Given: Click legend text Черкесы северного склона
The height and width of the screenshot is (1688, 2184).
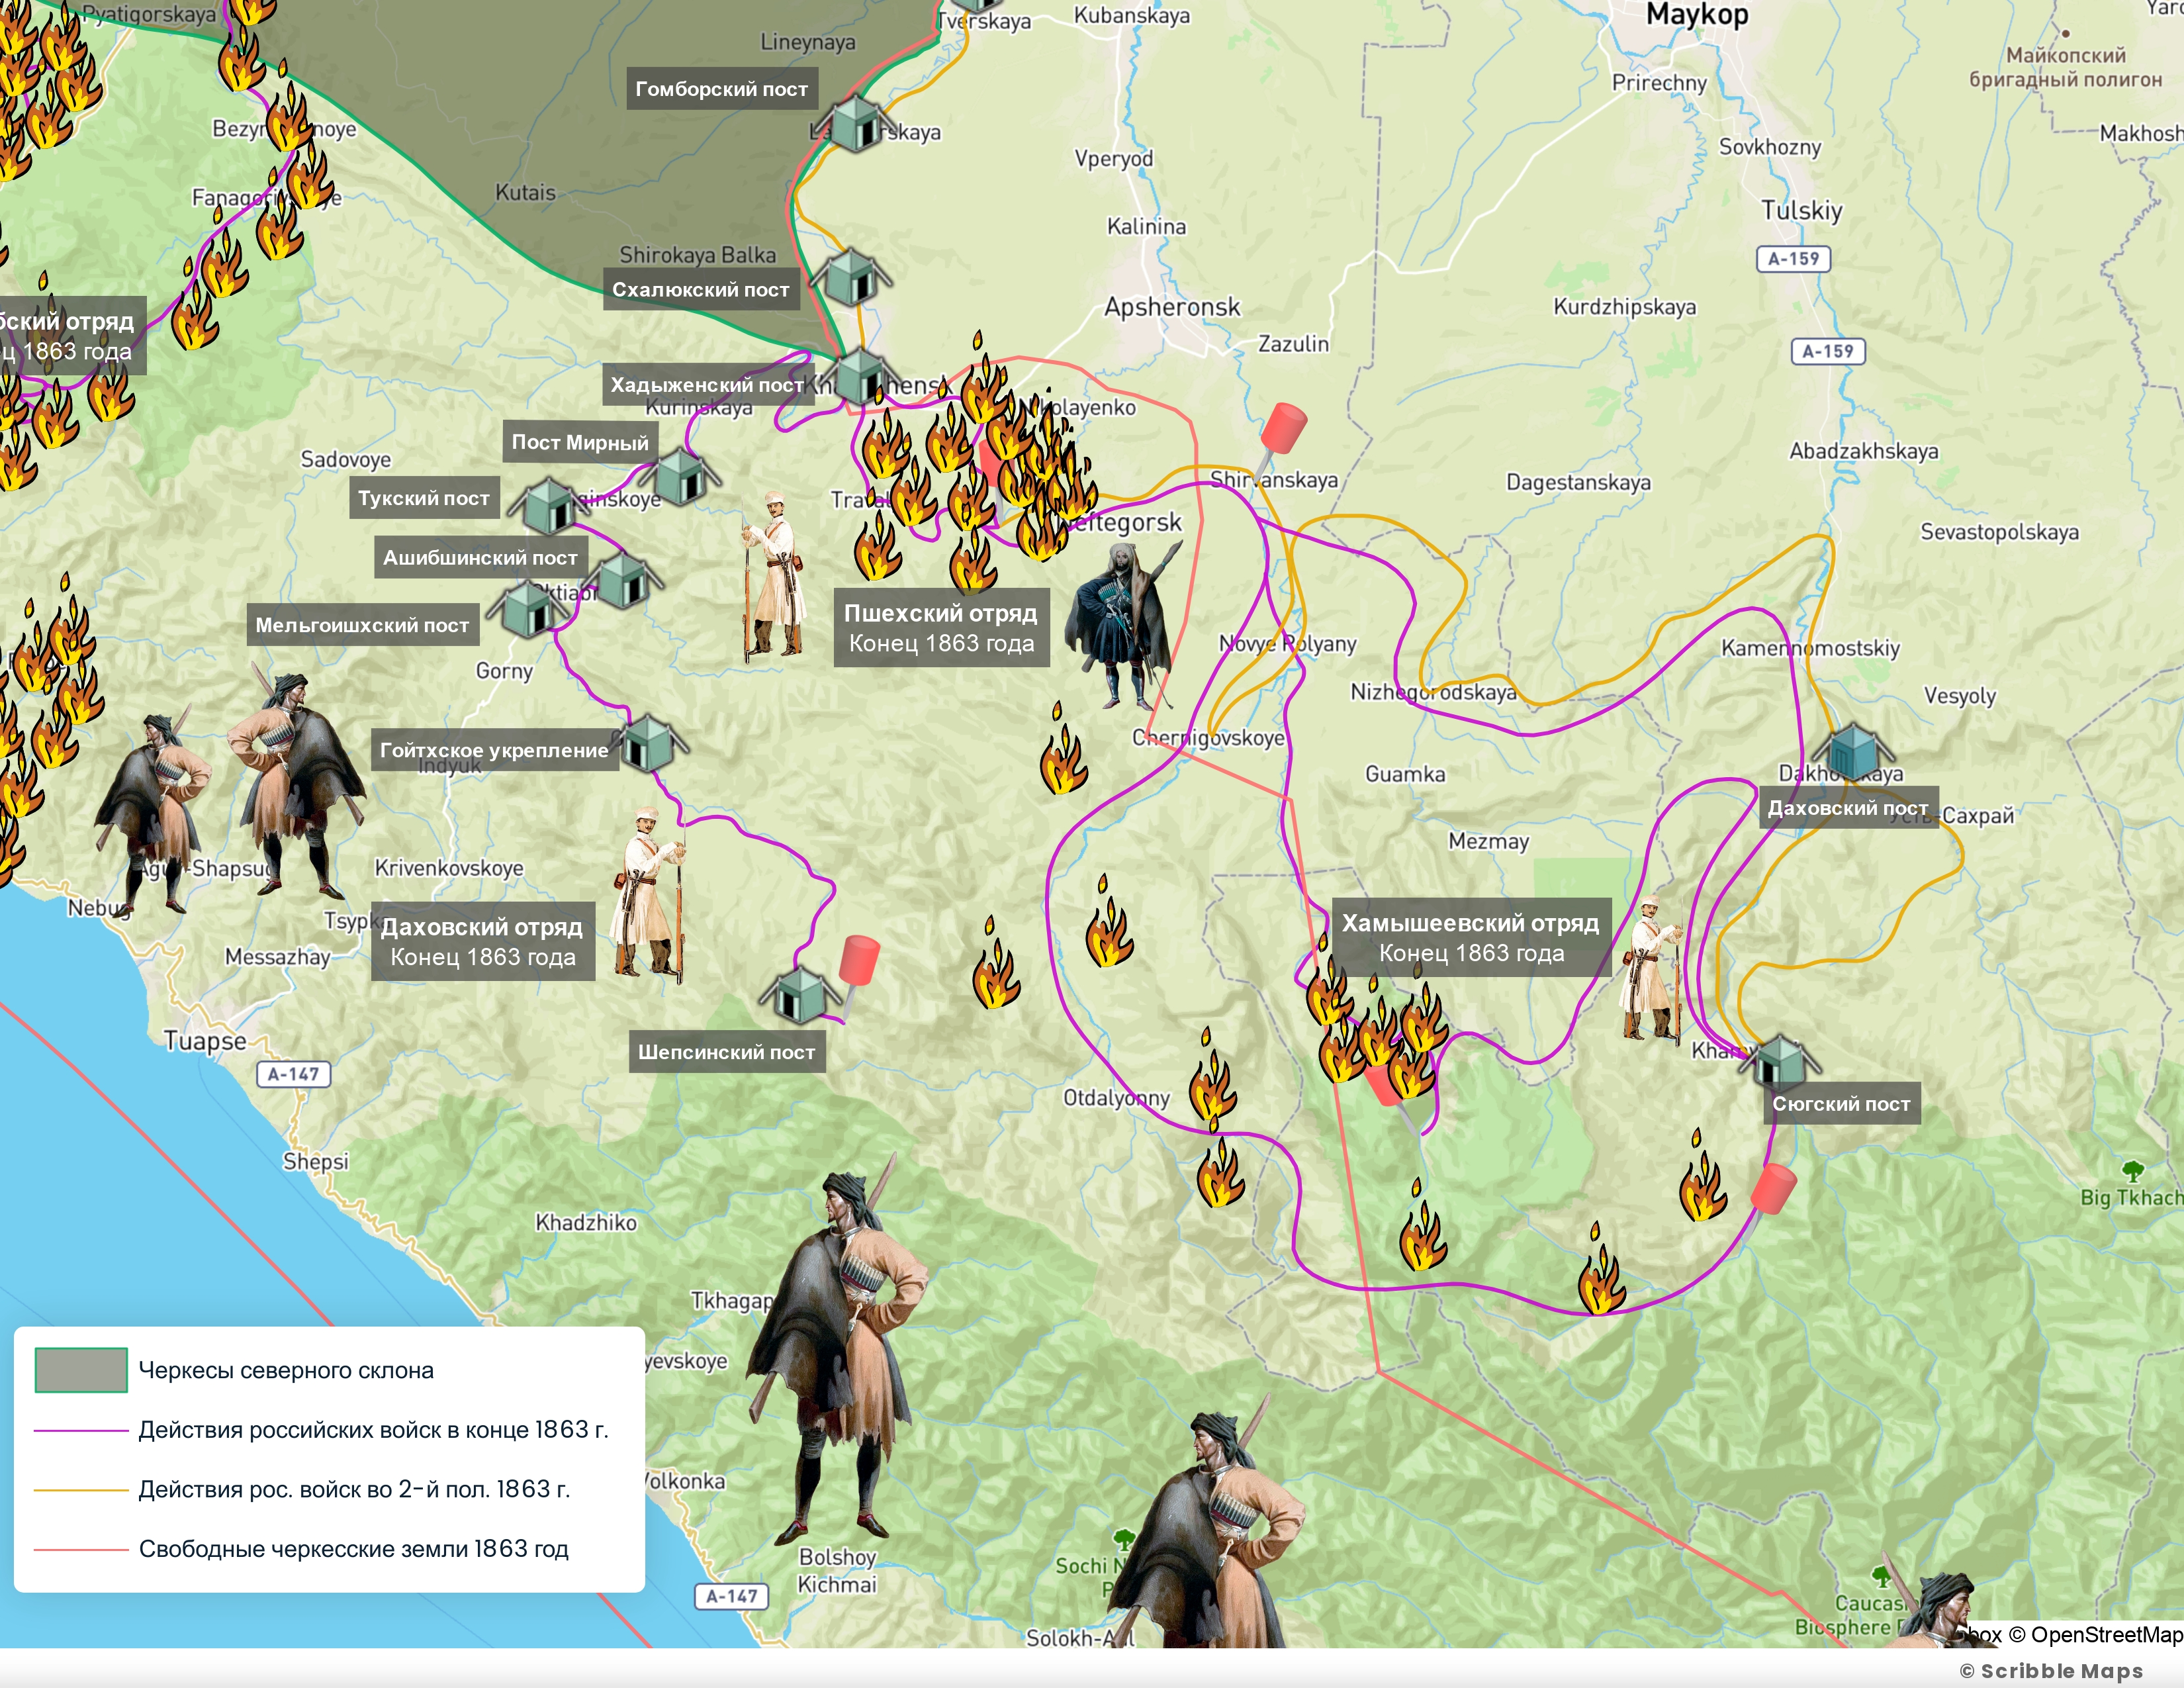Looking at the screenshot, I should click(x=286, y=1370).
